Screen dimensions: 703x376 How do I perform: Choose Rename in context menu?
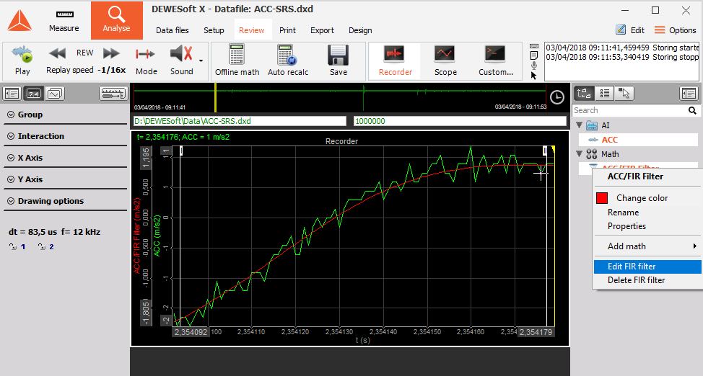tap(623, 212)
